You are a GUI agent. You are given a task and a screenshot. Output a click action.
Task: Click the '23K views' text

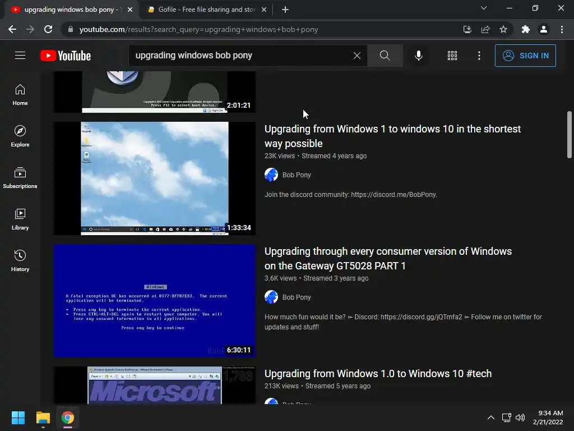click(280, 156)
